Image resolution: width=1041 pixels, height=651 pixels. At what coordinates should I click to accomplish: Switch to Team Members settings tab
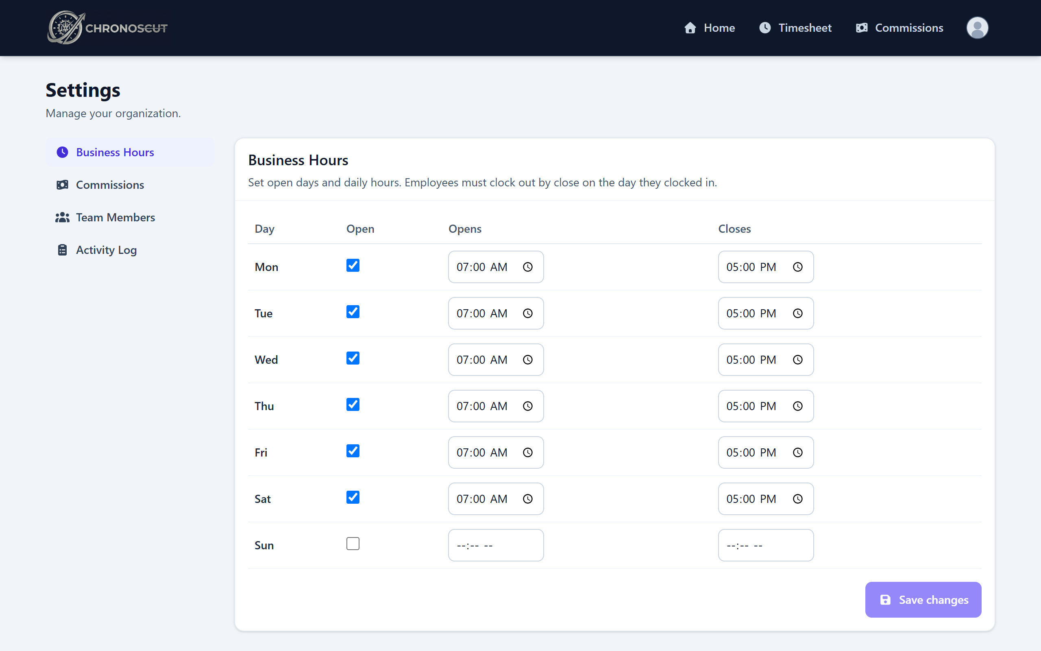click(x=130, y=217)
